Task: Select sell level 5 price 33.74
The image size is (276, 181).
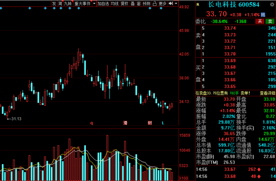Action: 230,28
